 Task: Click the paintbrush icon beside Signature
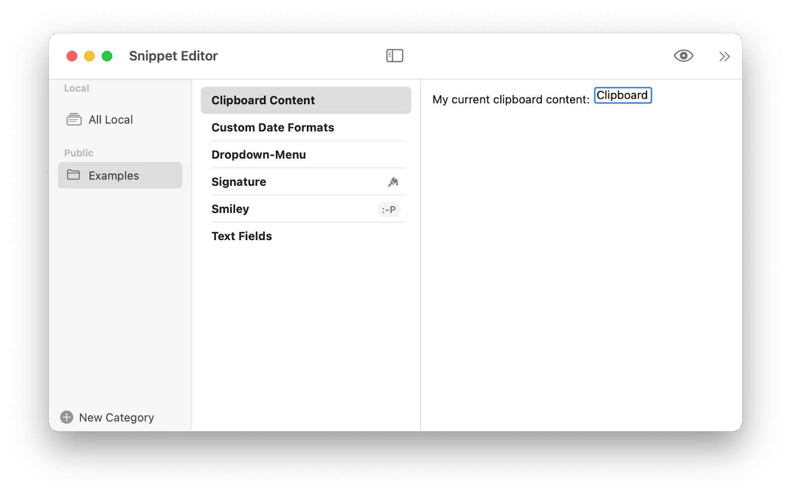point(393,182)
